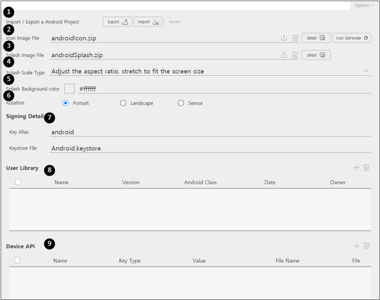380x300 pixels.
Task: Choose Landscape rotation
Action: point(123,103)
